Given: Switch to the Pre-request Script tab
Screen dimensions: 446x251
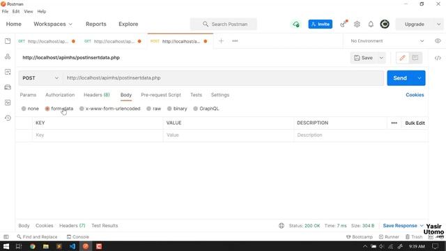Looking at the screenshot, I should [161, 95].
